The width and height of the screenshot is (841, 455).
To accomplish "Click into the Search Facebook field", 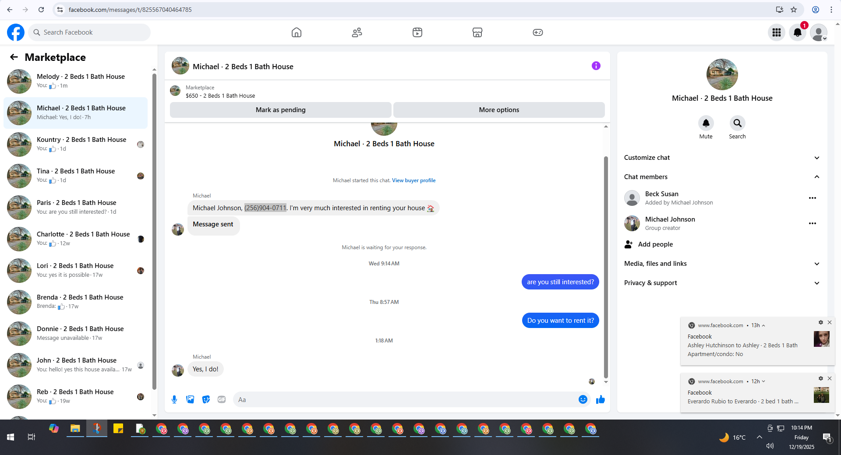I will tap(89, 32).
